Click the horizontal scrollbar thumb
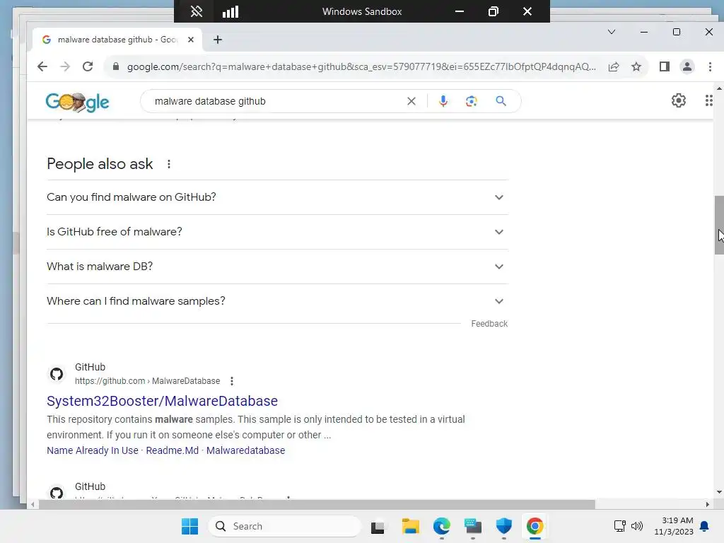 coord(317,505)
